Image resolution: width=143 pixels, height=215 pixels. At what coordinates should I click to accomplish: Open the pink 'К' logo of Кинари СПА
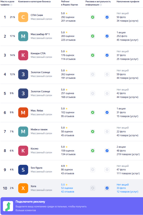click(x=23, y=55)
